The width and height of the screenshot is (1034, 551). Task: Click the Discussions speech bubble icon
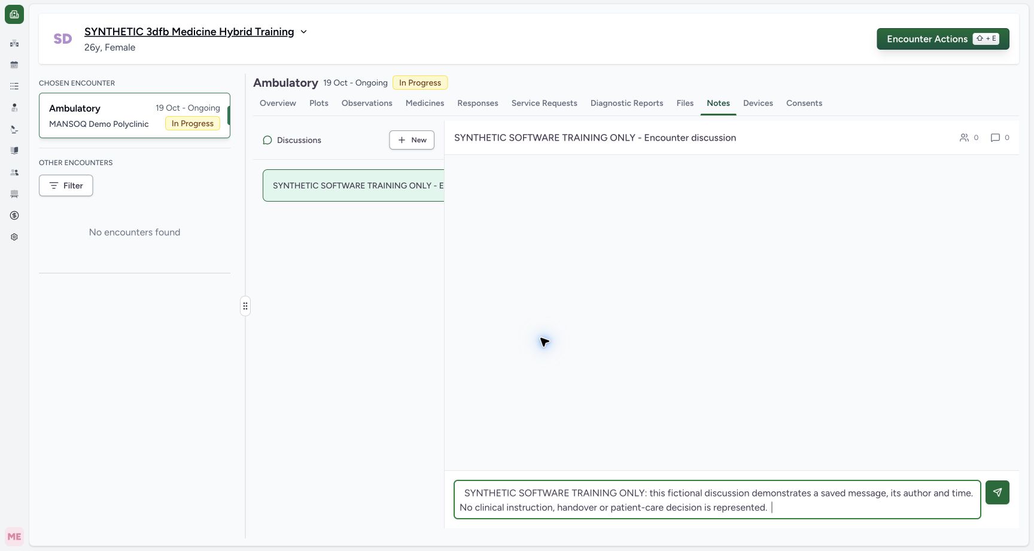(x=267, y=140)
